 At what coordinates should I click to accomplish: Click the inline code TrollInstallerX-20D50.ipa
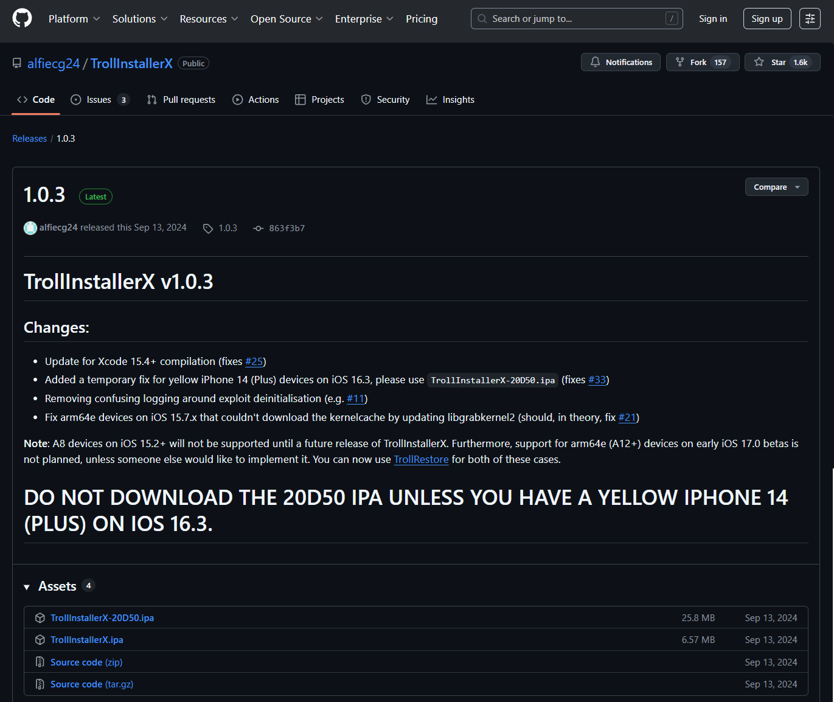493,380
